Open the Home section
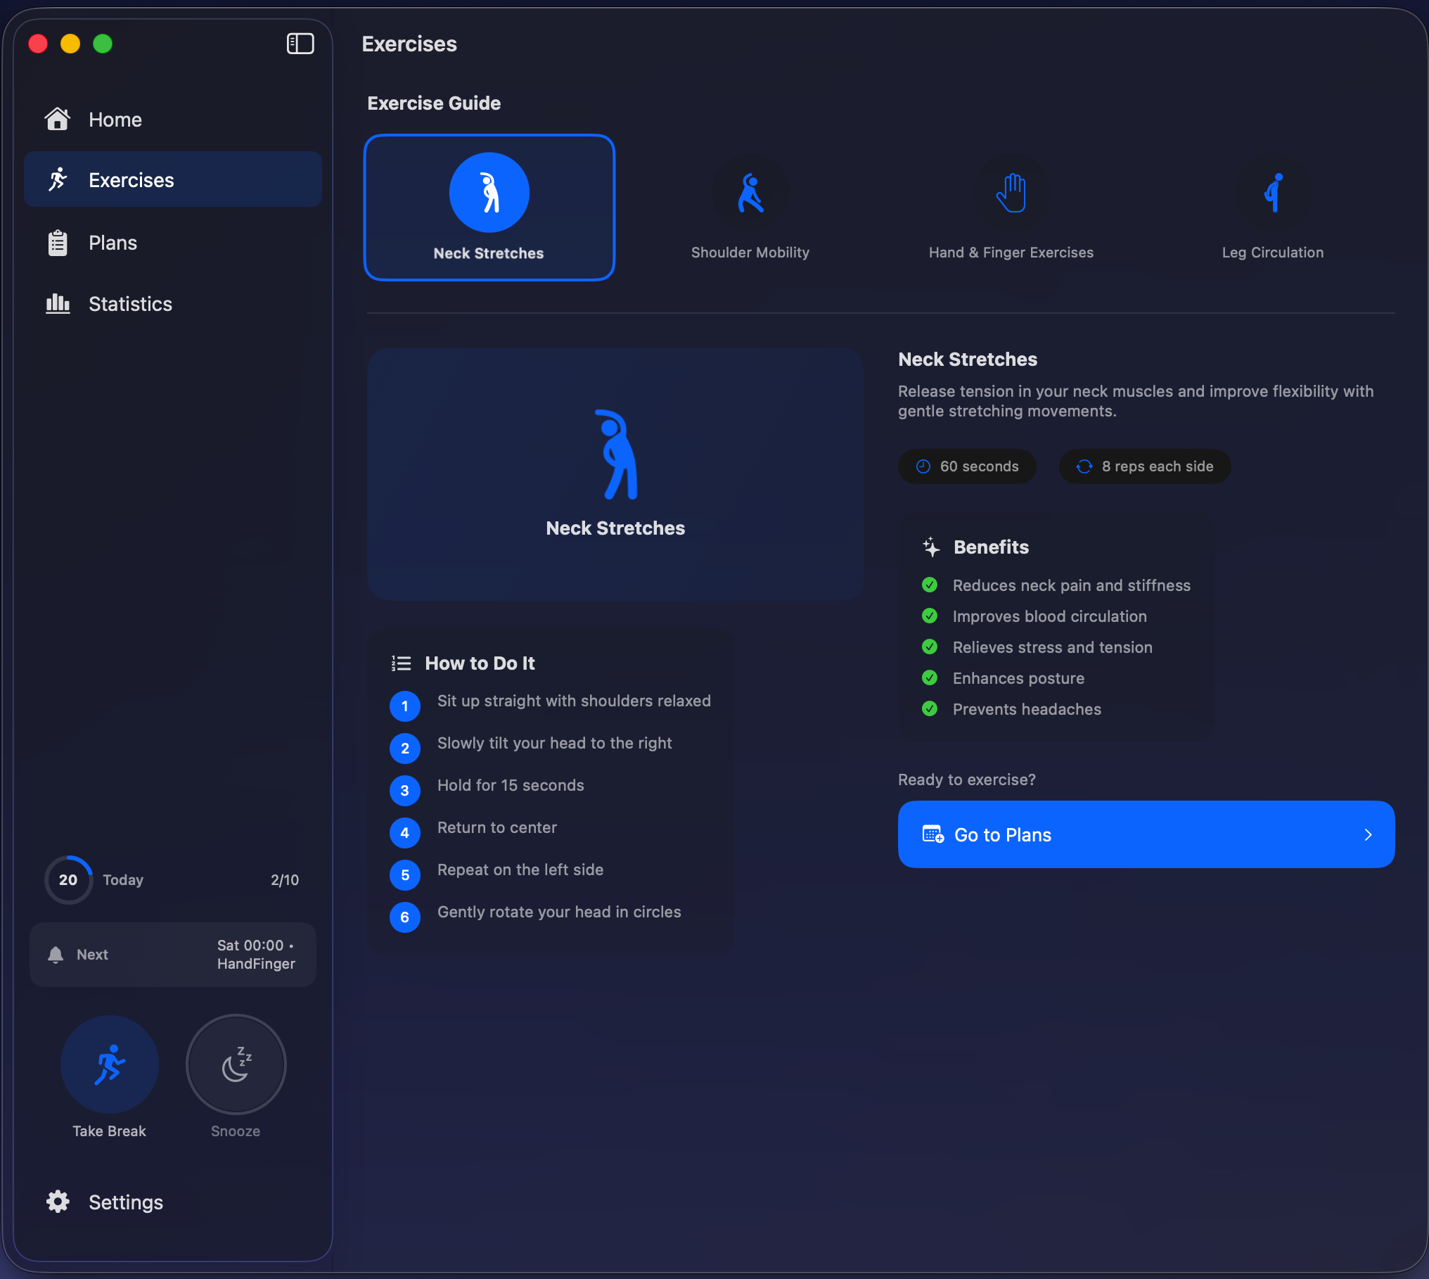This screenshot has width=1429, height=1279. pyautogui.click(x=115, y=120)
